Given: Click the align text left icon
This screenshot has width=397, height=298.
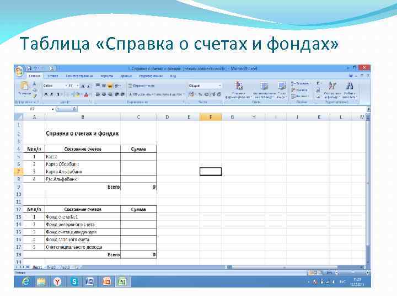Looking at the screenshot, I should pos(98,94).
